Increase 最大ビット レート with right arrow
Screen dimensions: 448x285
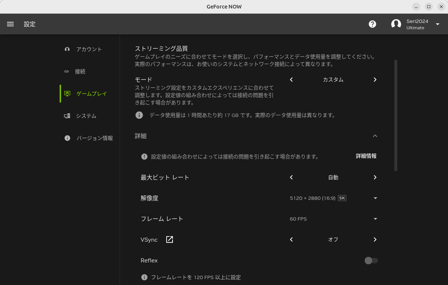pyautogui.click(x=375, y=177)
